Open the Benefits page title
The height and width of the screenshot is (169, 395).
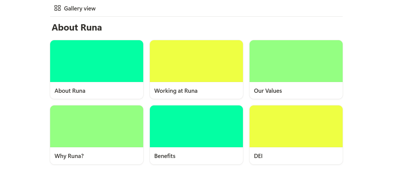(165, 156)
